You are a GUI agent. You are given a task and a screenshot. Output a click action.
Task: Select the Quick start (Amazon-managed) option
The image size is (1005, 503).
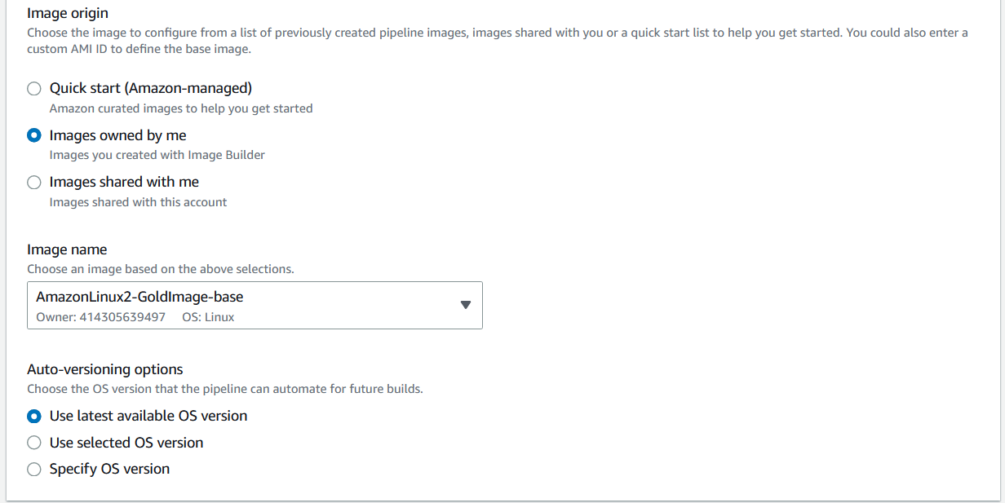point(33,88)
